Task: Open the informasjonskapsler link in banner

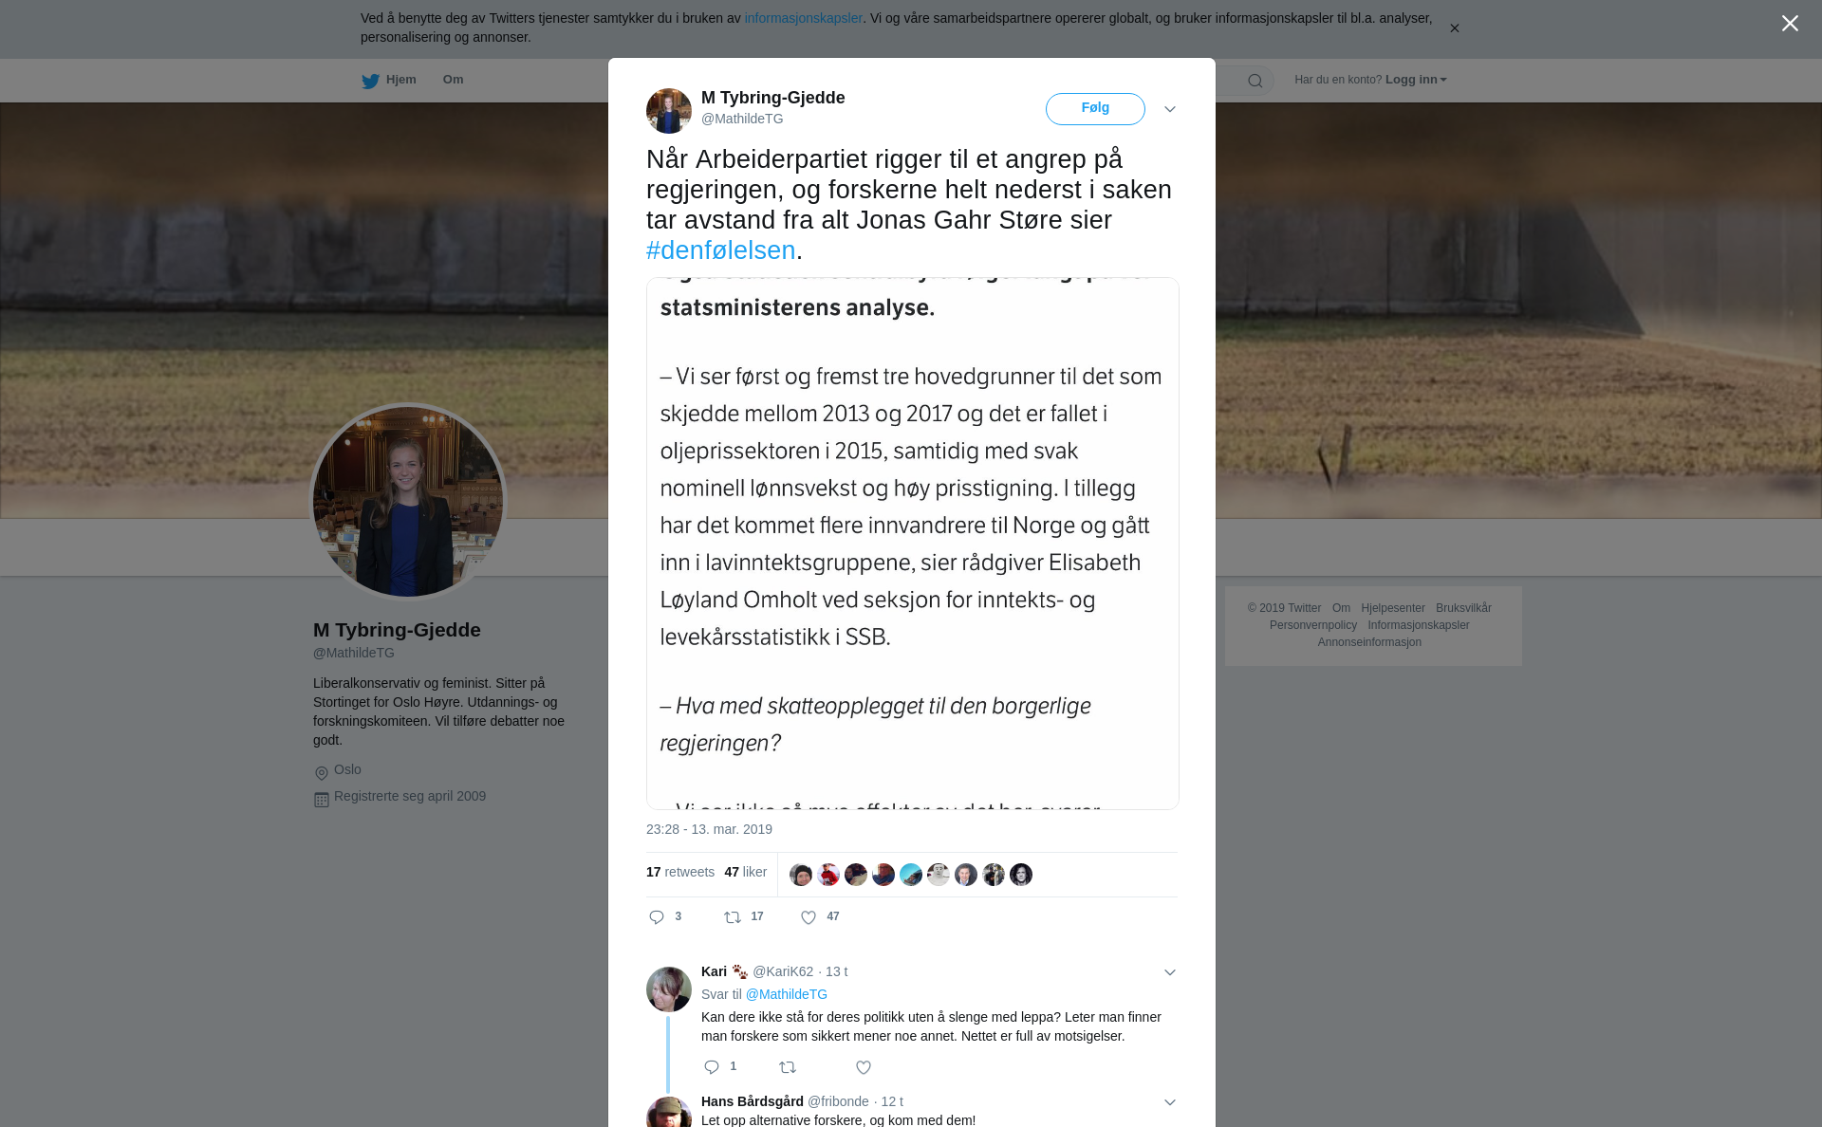Action: [803, 18]
